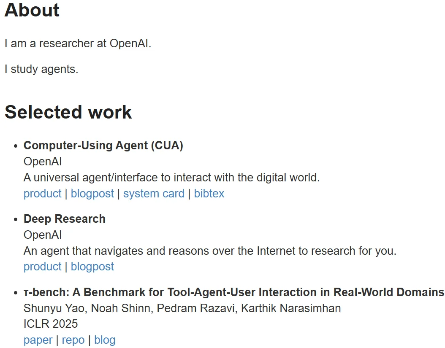Open the Deep Research blogpost link
The width and height of the screenshot is (445, 348).
(92, 267)
